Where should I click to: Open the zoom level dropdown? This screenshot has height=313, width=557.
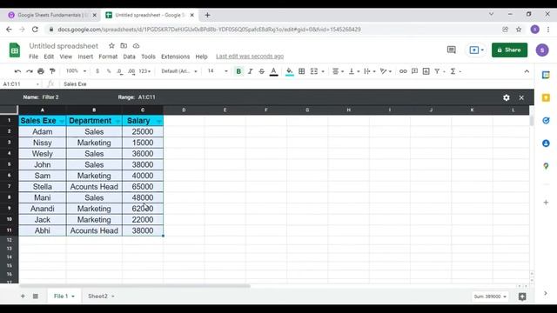click(76, 71)
